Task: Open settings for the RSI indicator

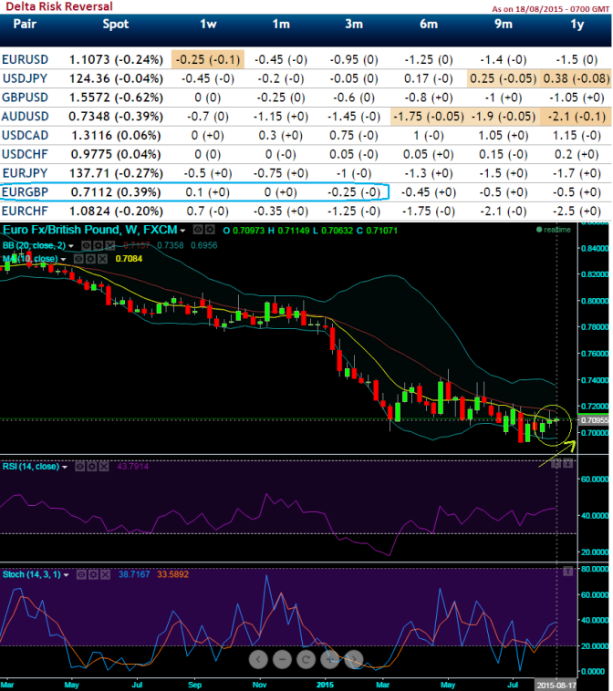Action: [92, 467]
